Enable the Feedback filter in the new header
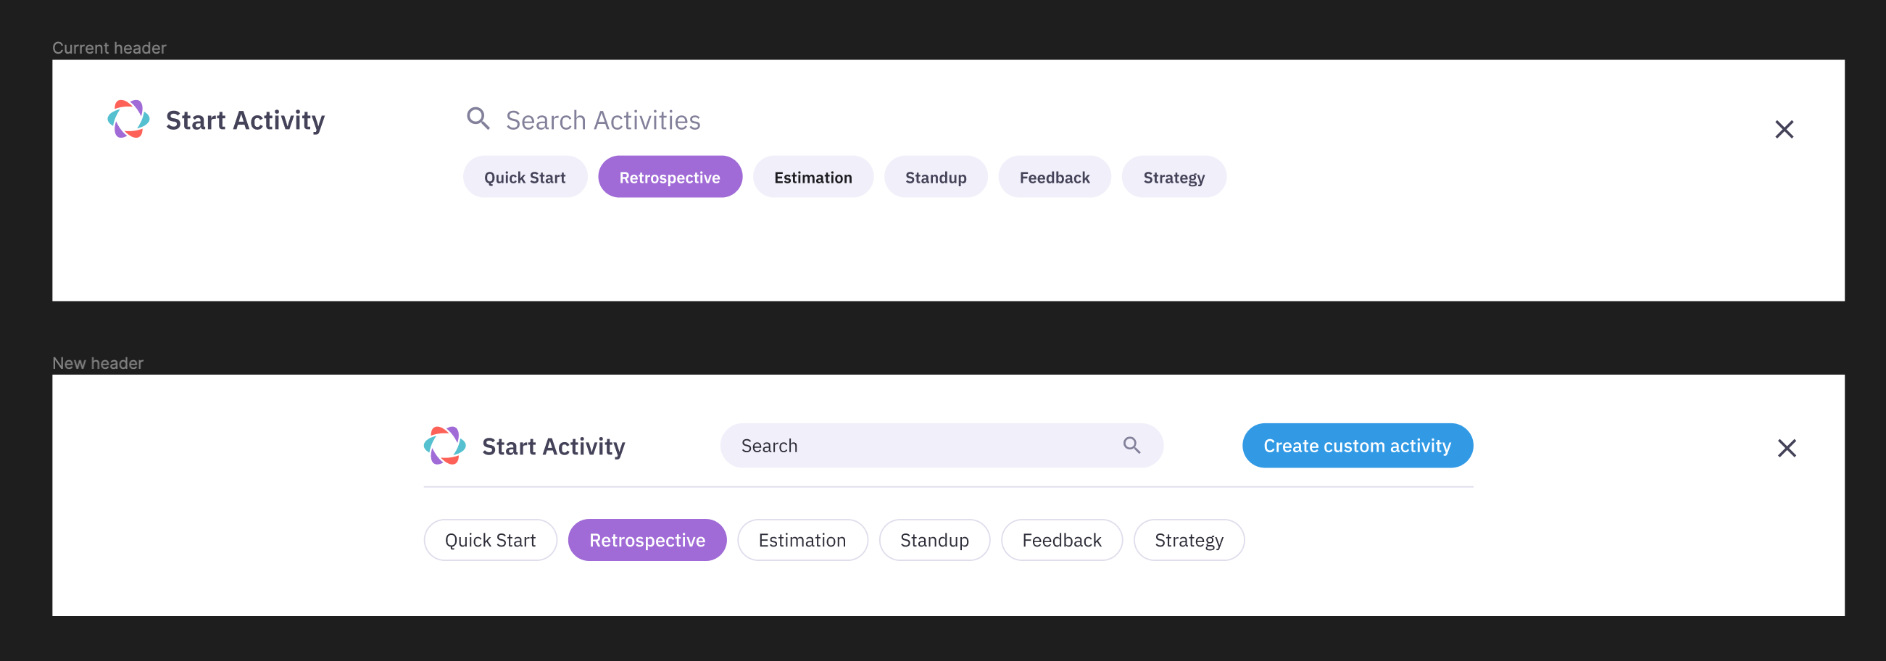This screenshot has width=1886, height=661. pyautogui.click(x=1062, y=539)
